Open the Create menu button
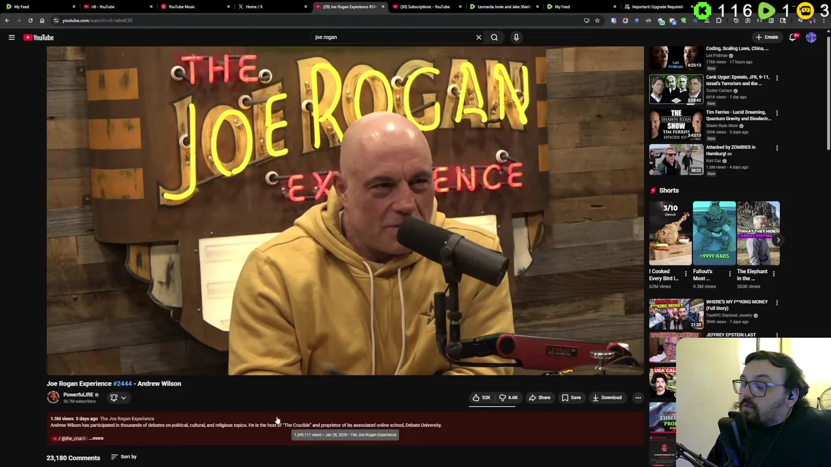The width and height of the screenshot is (831, 467). (x=767, y=37)
